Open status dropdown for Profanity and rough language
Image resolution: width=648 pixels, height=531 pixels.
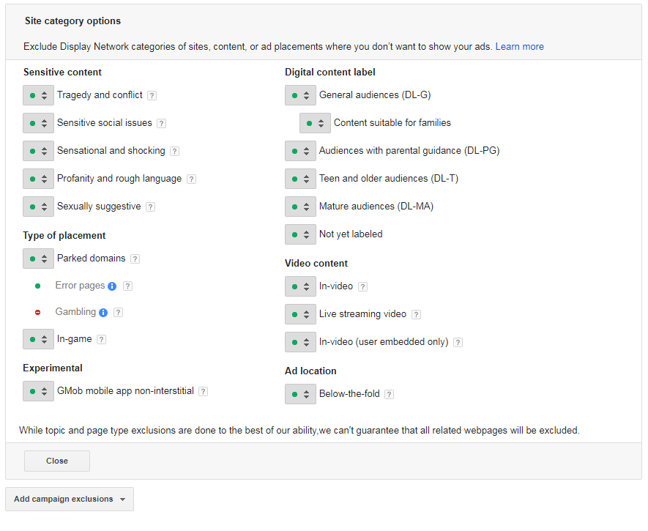tap(38, 179)
